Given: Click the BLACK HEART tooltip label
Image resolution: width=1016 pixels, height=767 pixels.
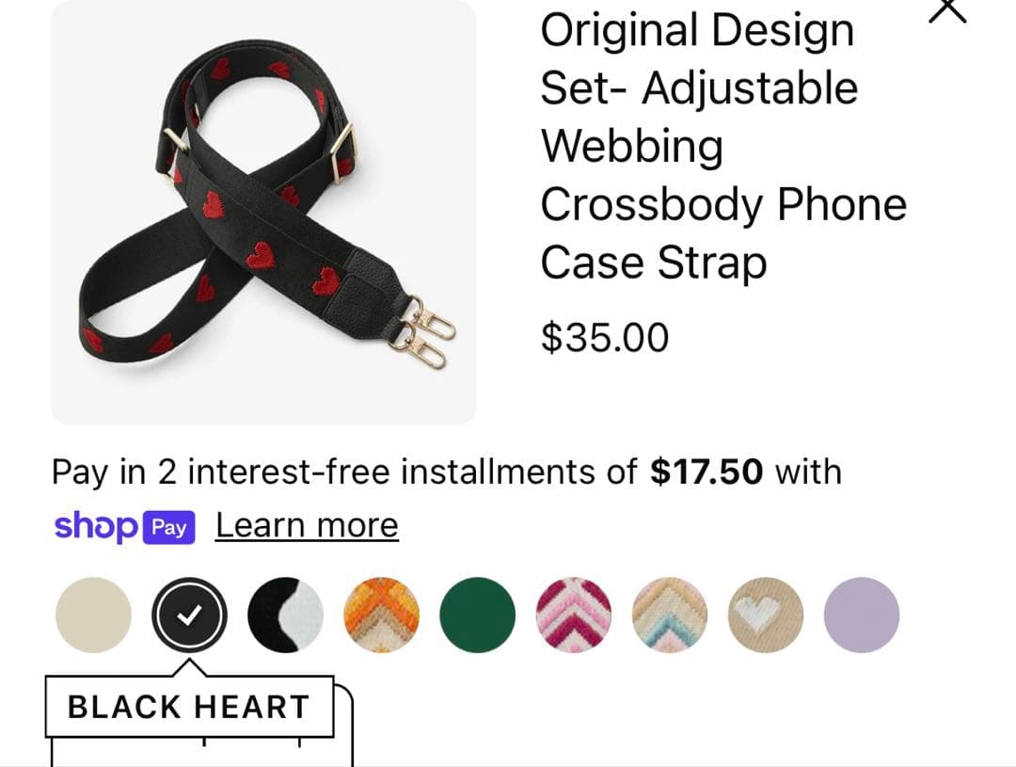Looking at the screenshot, I should tap(189, 707).
